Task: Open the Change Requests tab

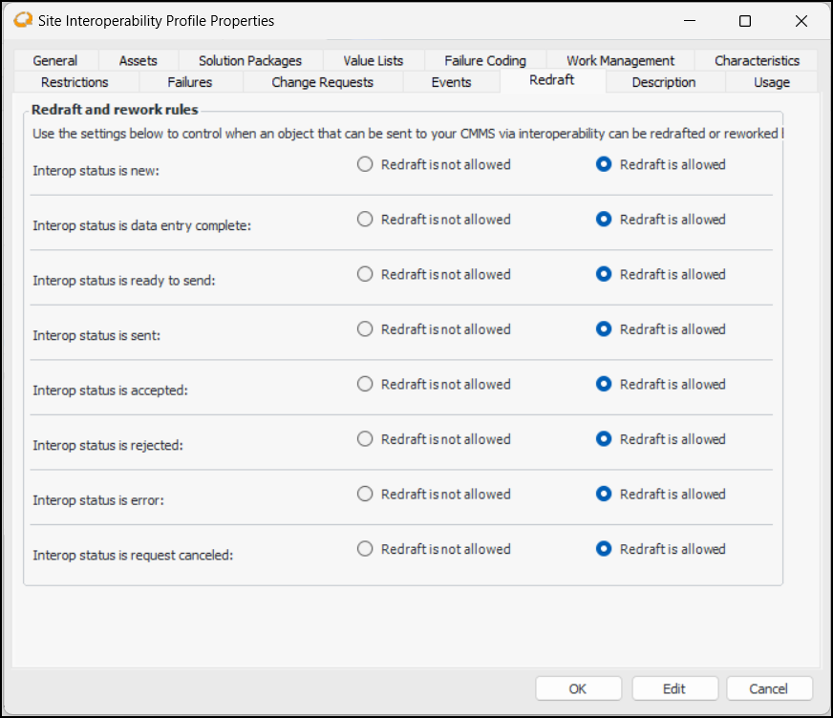Action: pos(322,82)
